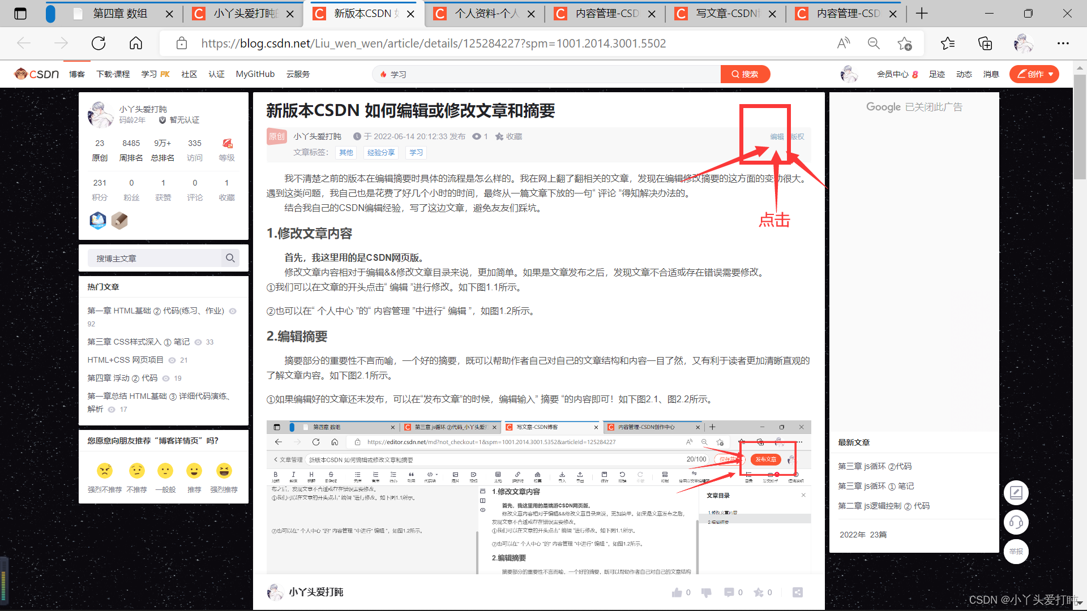Click the customer service headset icon
Viewport: 1087px width, 611px height.
pos(1016,522)
